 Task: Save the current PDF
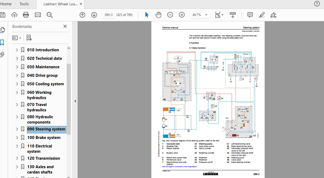click(3, 15)
